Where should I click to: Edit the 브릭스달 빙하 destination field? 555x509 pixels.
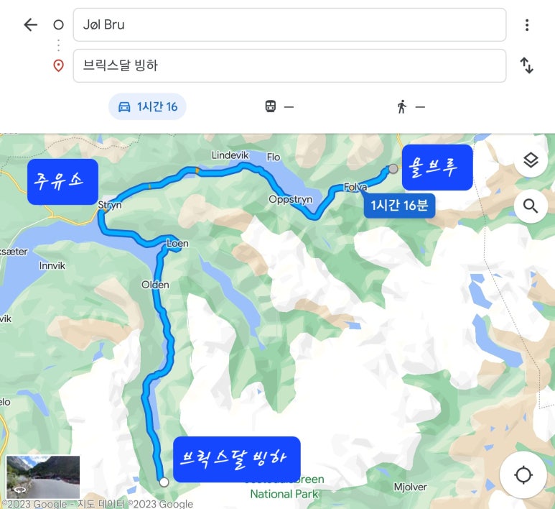pyautogui.click(x=289, y=65)
